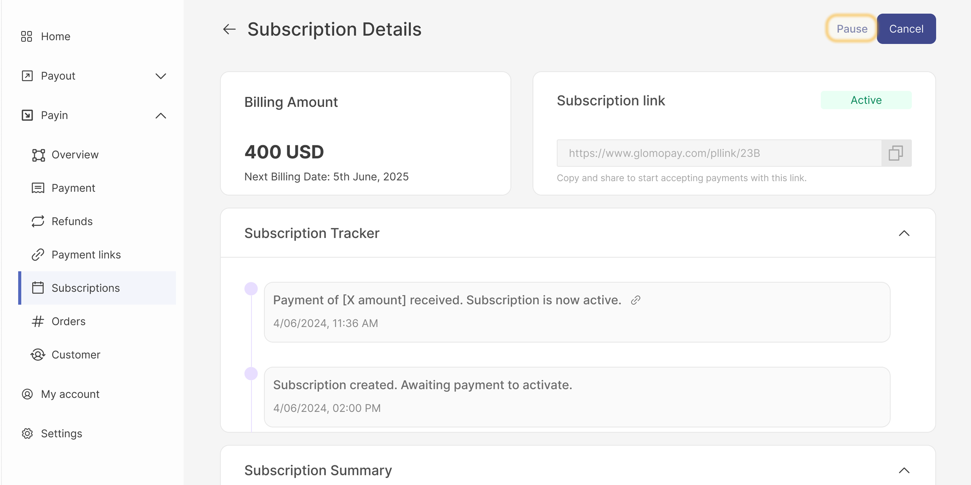971x485 pixels.
Task: Click the Payment links chain icon
Action: (x=38, y=255)
